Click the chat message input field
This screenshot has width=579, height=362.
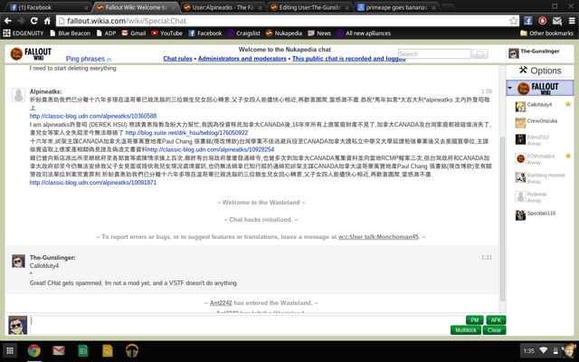(x=239, y=325)
